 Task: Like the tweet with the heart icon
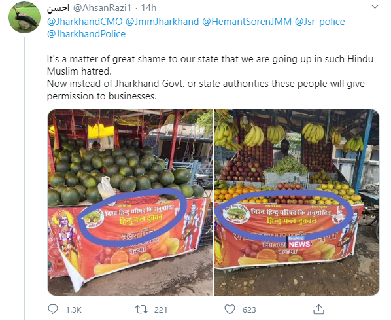229,310
